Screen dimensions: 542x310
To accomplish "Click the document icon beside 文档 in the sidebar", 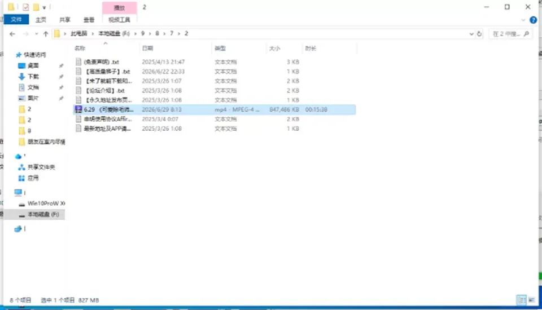I will pyautogui.click(x=22, y=87).
